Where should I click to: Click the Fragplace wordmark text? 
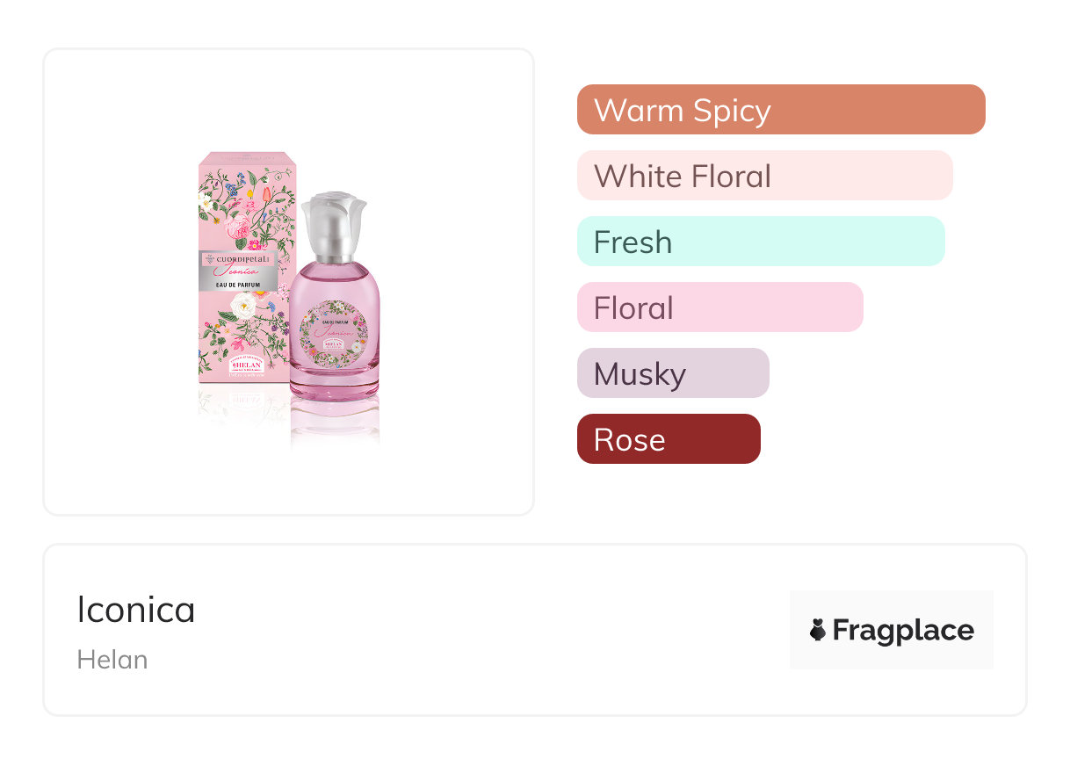point(902,630)
